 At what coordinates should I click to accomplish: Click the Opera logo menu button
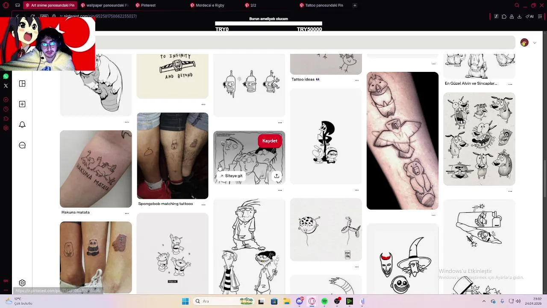pyautogui.click(x=6, y=6)
